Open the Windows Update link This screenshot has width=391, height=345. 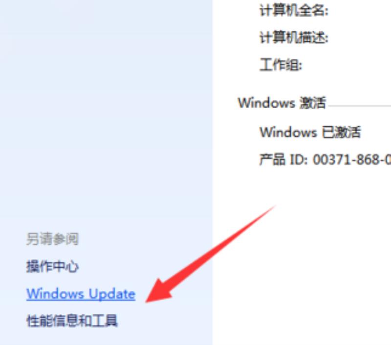point(81,294)
